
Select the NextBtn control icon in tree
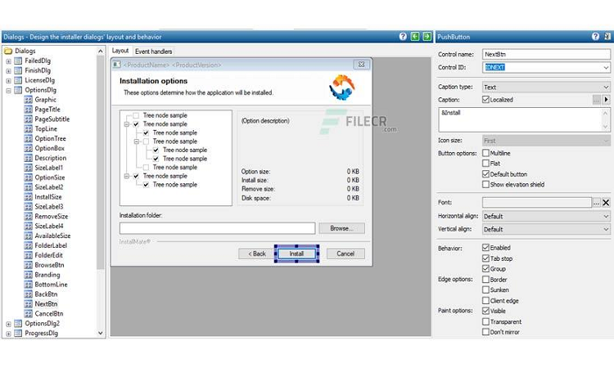tap(29, 303)
